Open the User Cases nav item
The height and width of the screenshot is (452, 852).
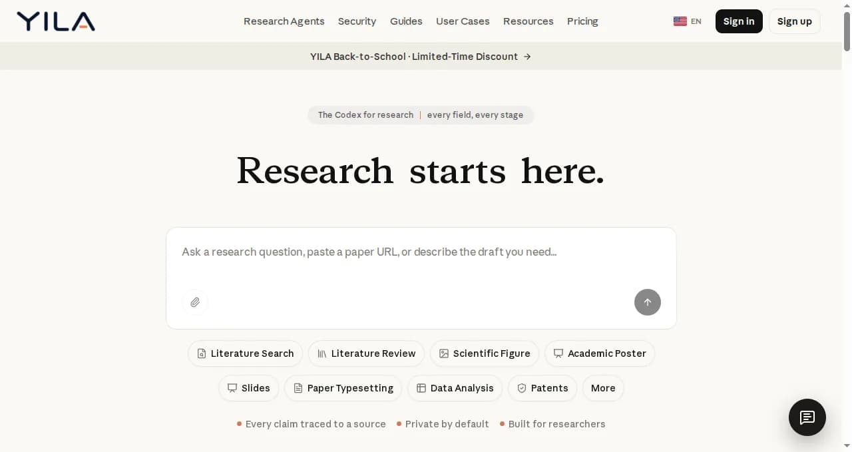pos(463,21)
